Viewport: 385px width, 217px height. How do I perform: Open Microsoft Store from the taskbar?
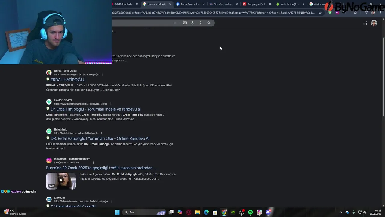215,212
